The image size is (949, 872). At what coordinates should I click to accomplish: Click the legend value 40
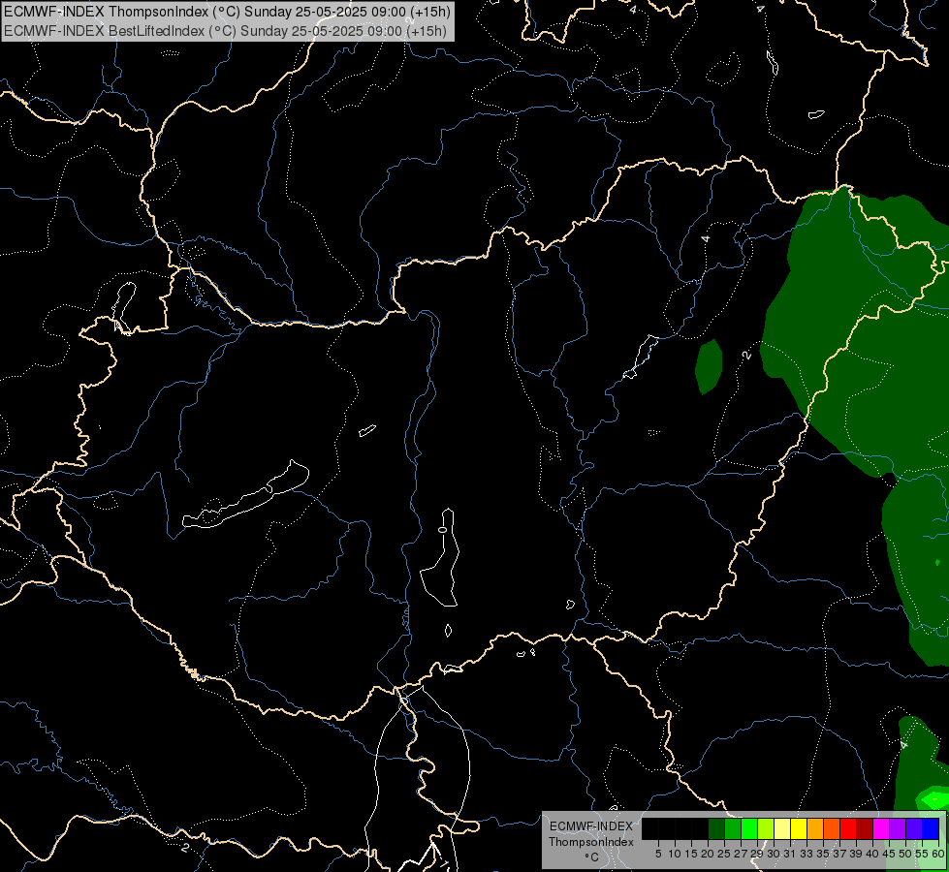(872, 854)
